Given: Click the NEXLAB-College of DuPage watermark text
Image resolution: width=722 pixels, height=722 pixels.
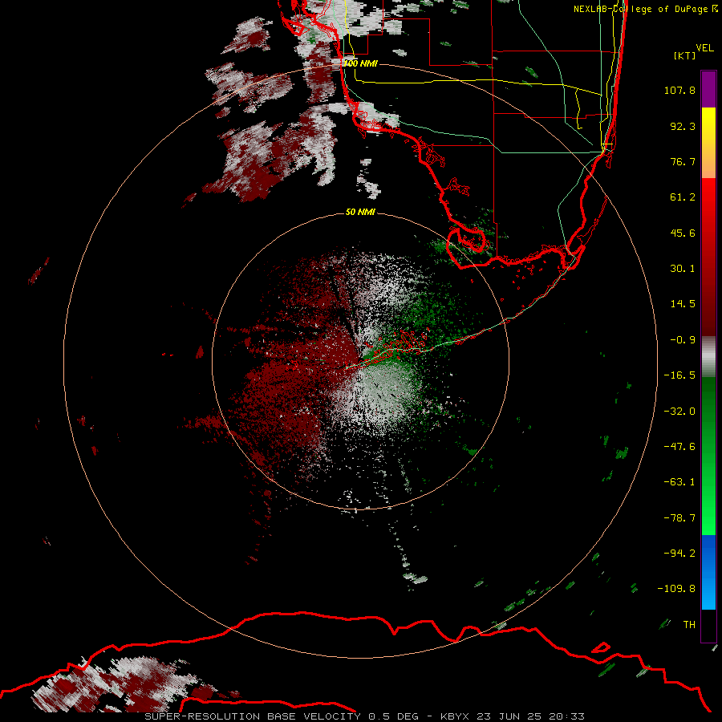Looking at the screenshot, I should (640, 9).
